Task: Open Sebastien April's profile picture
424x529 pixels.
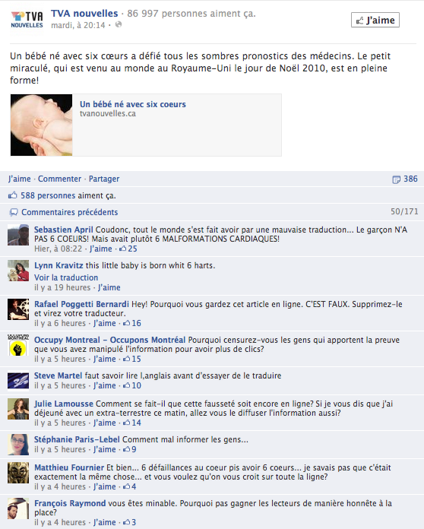Action: [18, 235]
